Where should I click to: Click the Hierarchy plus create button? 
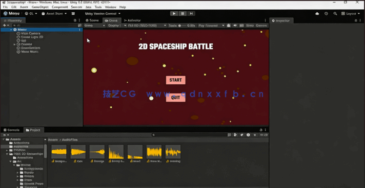click(6, 26)
